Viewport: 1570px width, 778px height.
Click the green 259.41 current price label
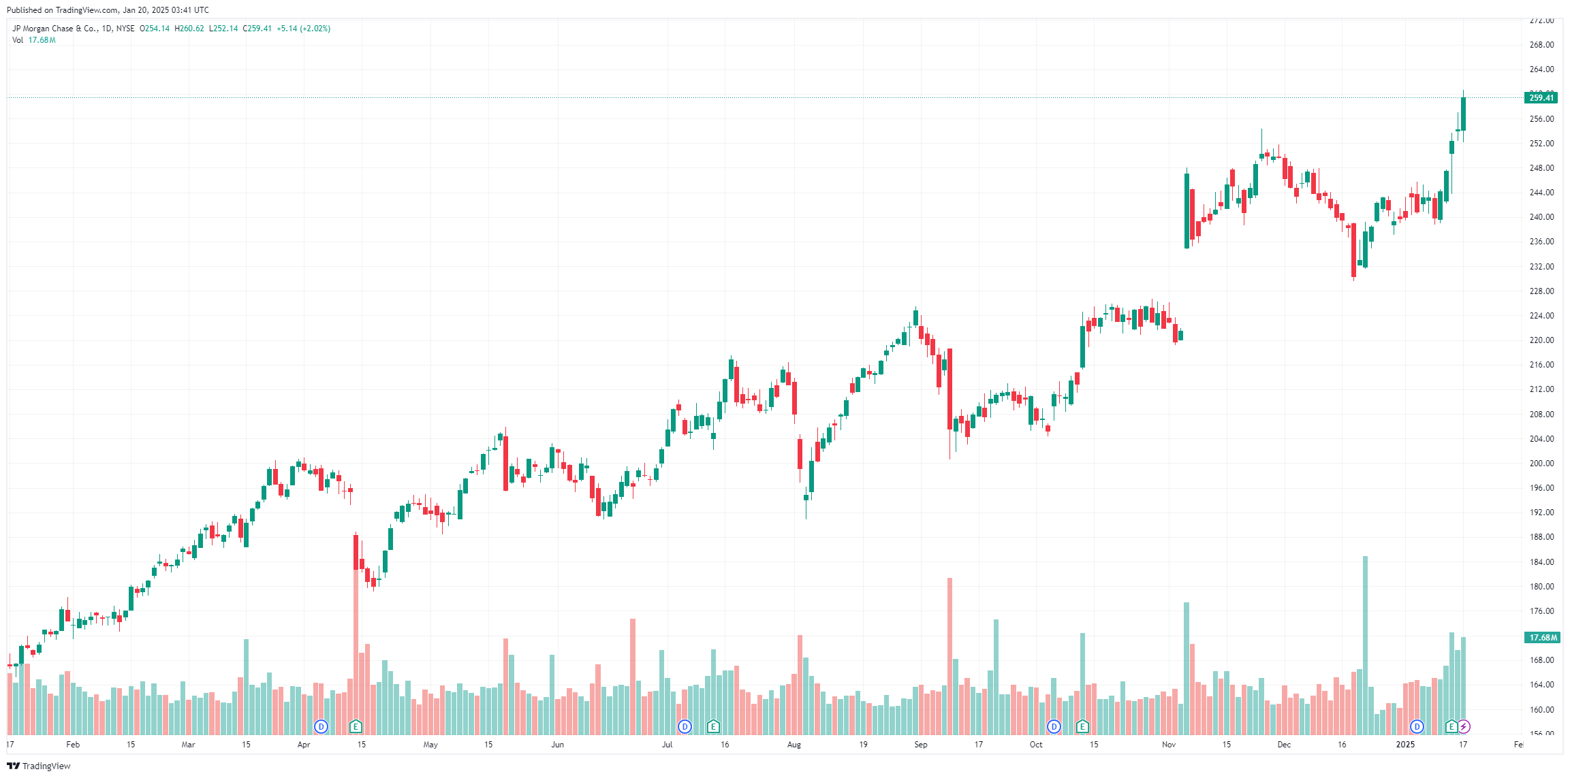click(1541, 98)
